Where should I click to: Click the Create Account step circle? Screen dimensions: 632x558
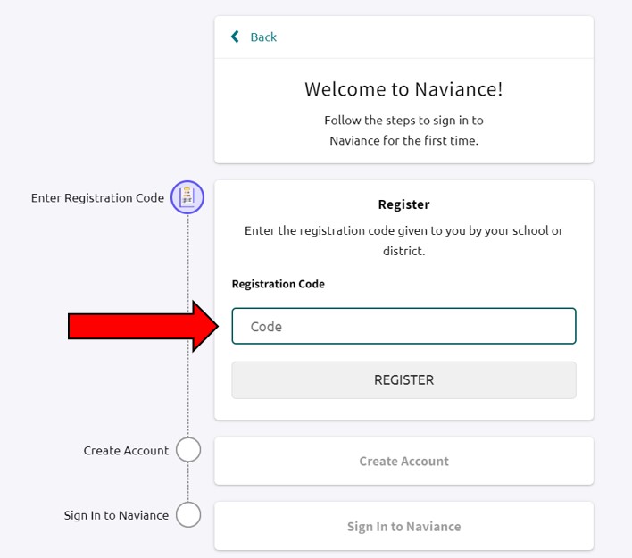(x=187, y=450)
